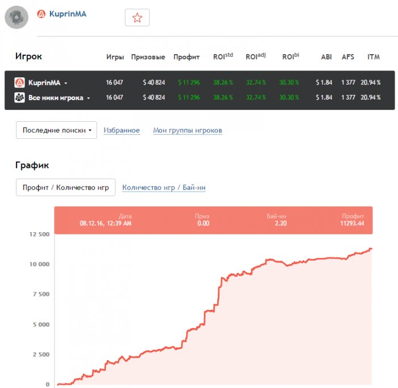Click the ROI std column header
Image resolution: width=398 pixels, height=388 pixels.
(x=223, y=56)
